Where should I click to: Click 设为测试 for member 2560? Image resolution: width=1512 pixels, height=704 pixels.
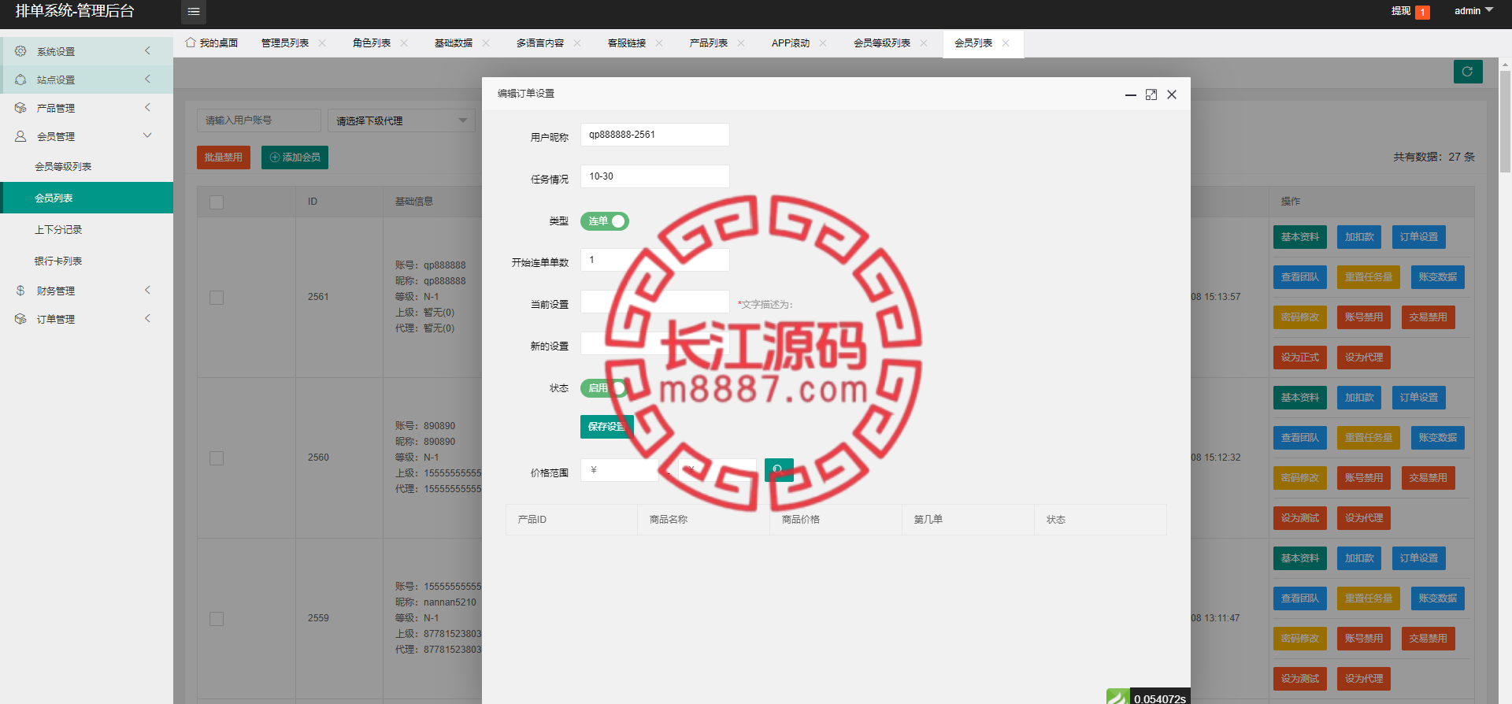point(1299,518)
